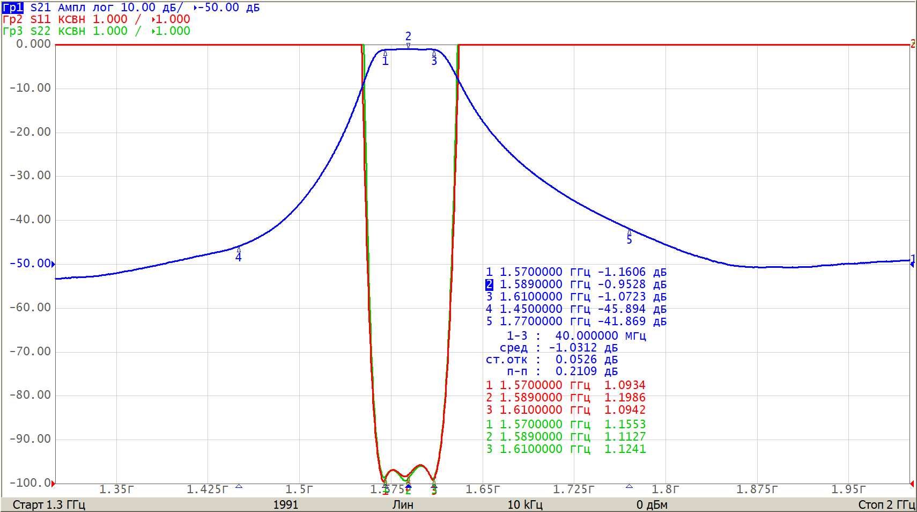Screen dimensions: 917x512
Task: Click the Старт 1.3 ГГц start frequency field
Action: (x=49, y=504)
